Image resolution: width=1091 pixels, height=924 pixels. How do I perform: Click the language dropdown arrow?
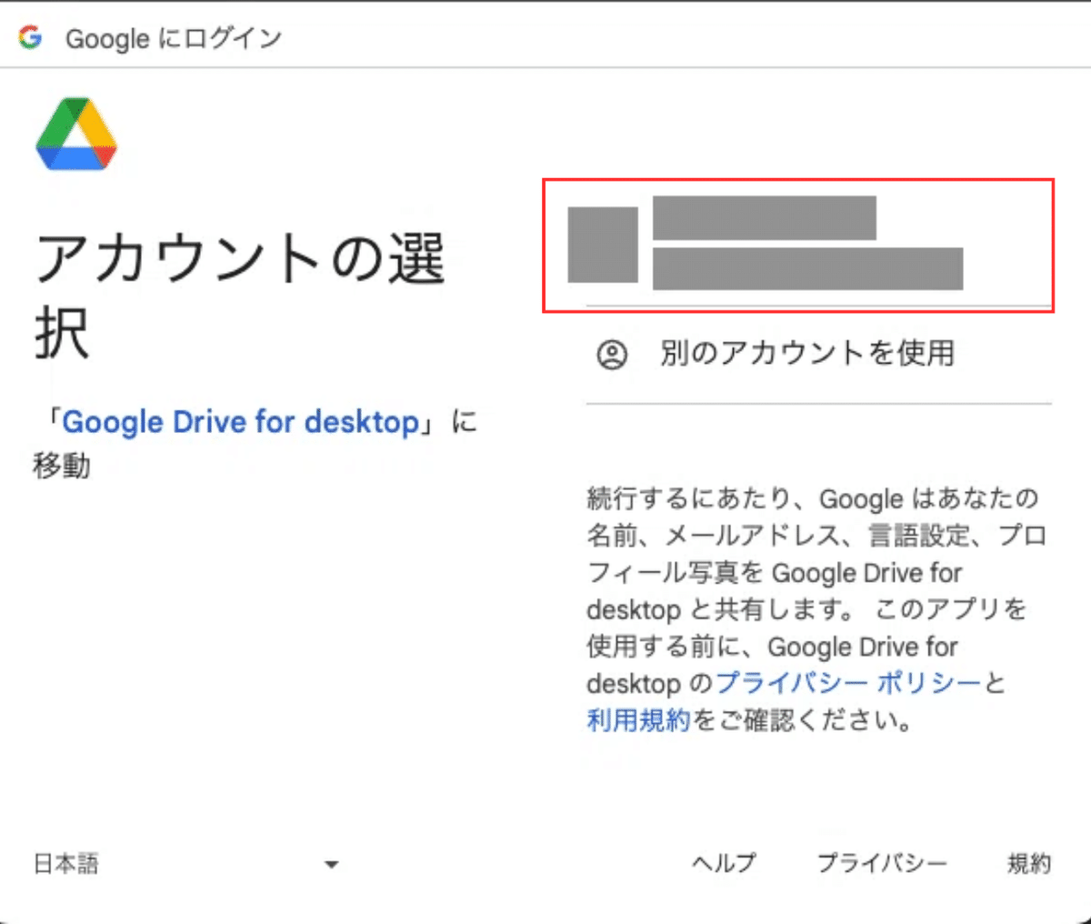click(x=331, y=864)
